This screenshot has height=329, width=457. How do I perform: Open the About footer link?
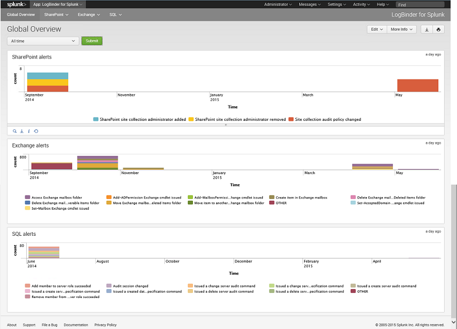(x=12, y=325)
